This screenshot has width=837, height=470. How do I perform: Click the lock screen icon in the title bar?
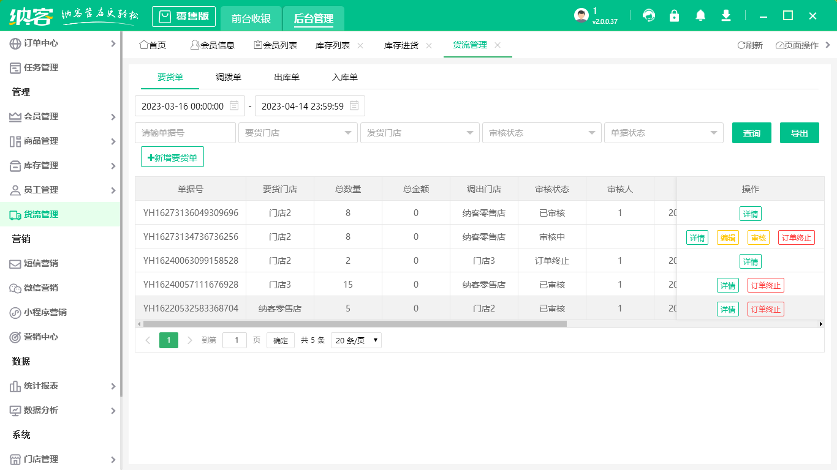tap(674, 15)
